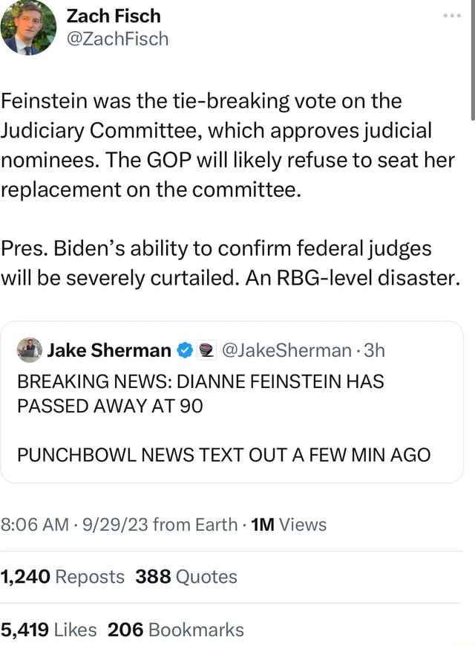Image resolution: width=475 pixels, height=646 pixels.
Task: Open the more options menu on the tweet
Action: tap(453, 15)
